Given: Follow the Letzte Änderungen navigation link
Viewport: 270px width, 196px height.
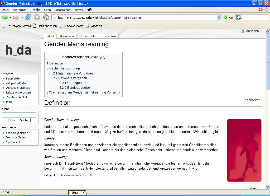Looking at the screenshot, I should (18, 92).
